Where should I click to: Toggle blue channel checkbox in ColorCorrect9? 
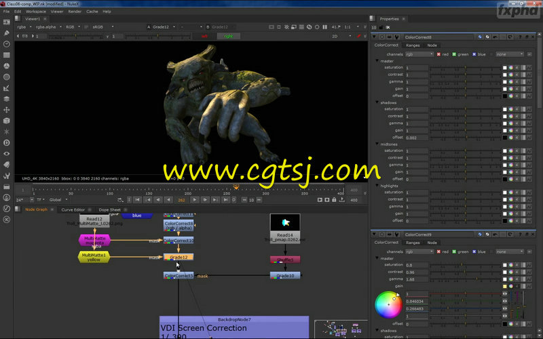click(474, 252)
